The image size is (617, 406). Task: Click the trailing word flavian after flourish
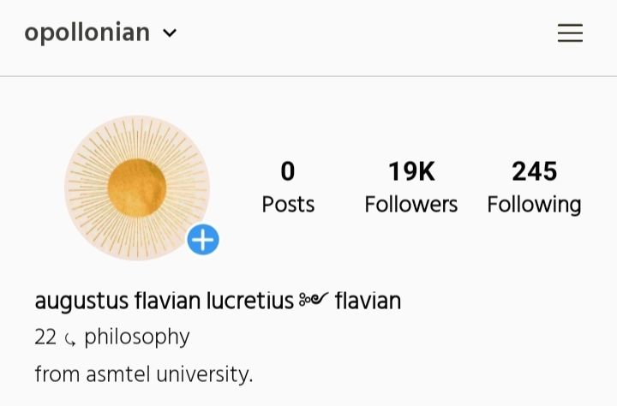tap(368, 302)
